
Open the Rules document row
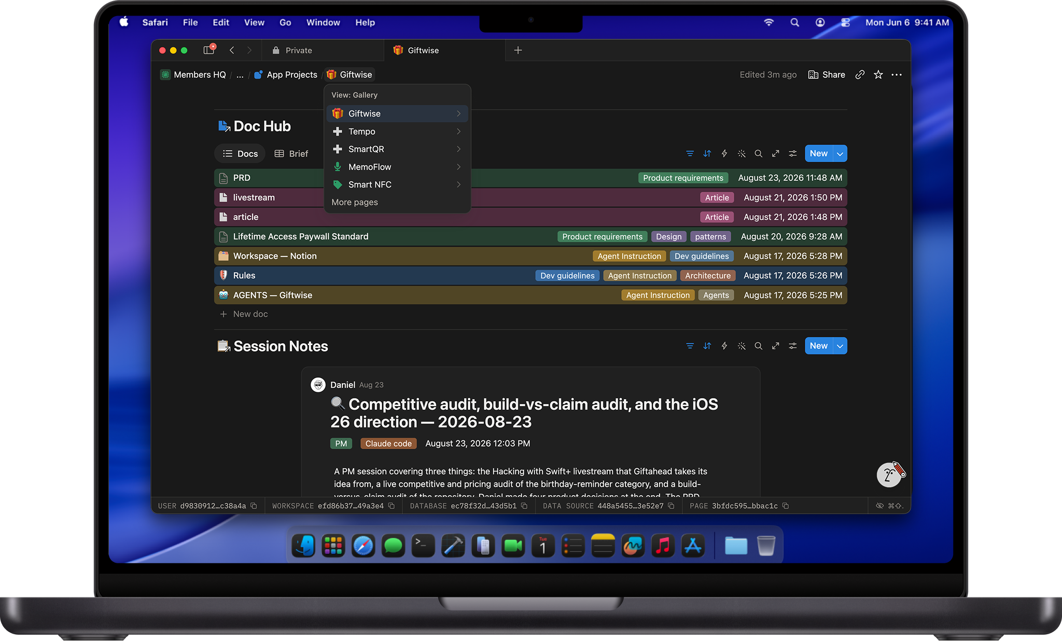pyautogui.click(x=530, y=276)
